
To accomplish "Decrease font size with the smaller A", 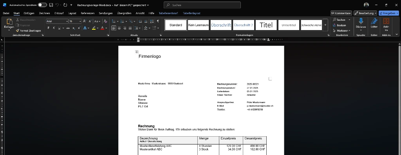I will [90, 21].
